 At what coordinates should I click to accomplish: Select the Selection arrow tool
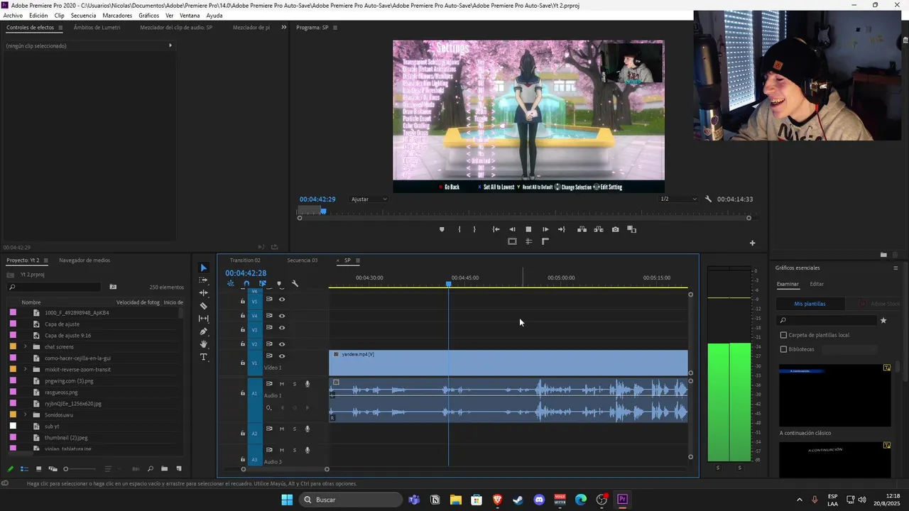click(x=204, y=268)
